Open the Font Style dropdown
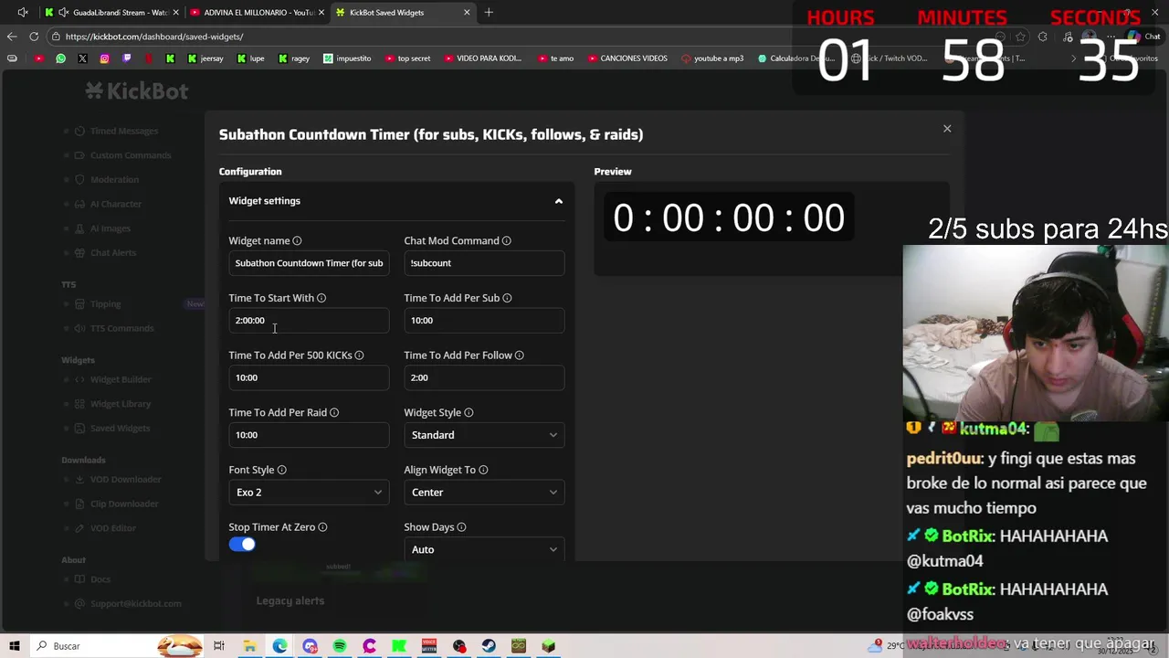 pos(309,493)
